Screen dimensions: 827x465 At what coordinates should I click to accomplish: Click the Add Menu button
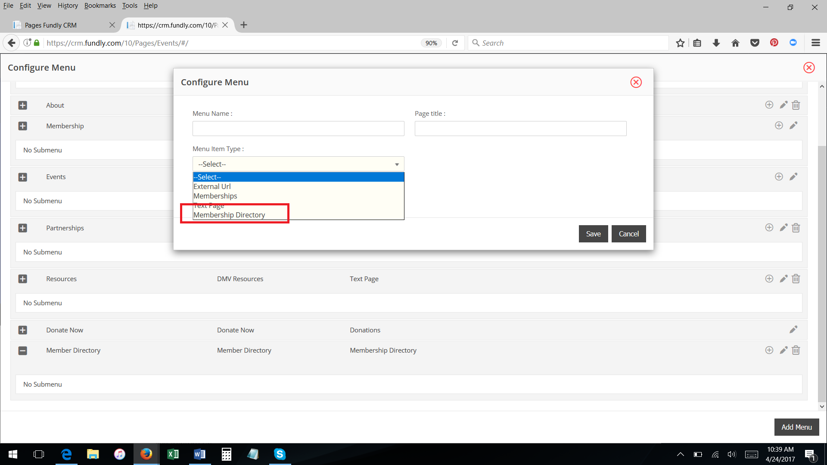click(796, 427)
